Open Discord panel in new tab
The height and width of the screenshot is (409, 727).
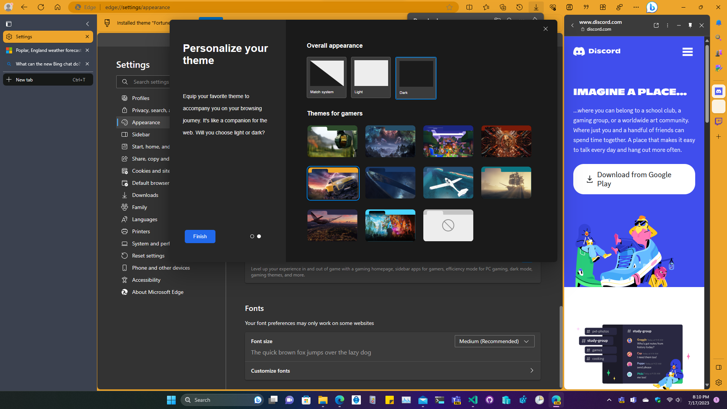pos(656,25)
